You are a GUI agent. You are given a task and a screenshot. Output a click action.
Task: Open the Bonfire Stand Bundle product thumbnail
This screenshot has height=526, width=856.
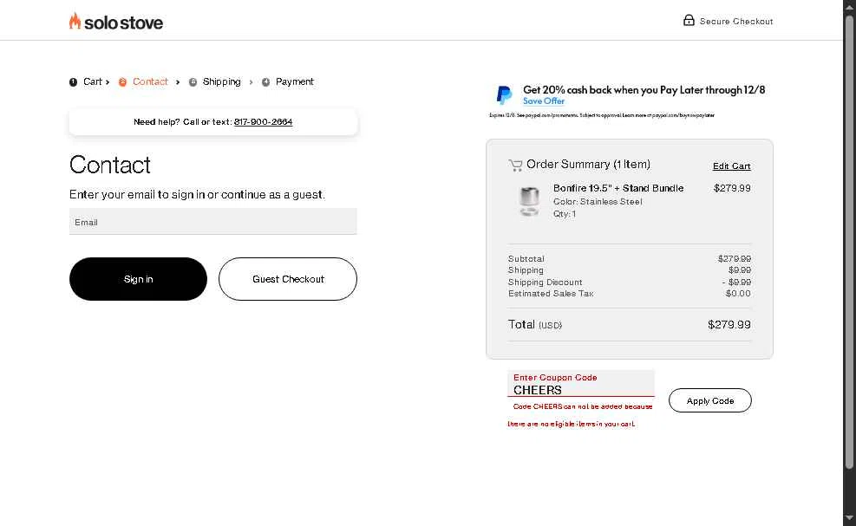(529, 201)
